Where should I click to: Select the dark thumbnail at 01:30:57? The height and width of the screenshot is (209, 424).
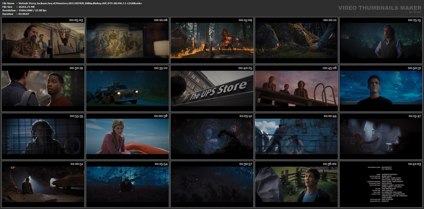(212, 184)
